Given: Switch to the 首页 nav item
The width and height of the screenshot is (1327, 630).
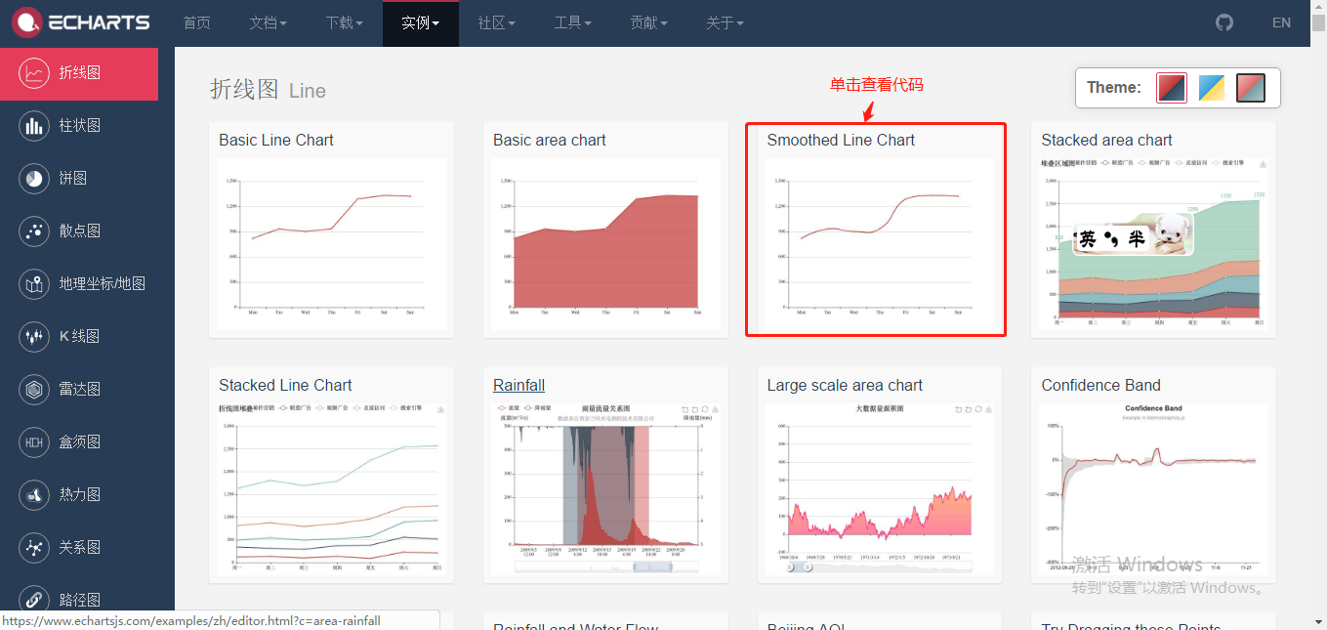Looking at the screenshot, I should [x=196, y=21].
